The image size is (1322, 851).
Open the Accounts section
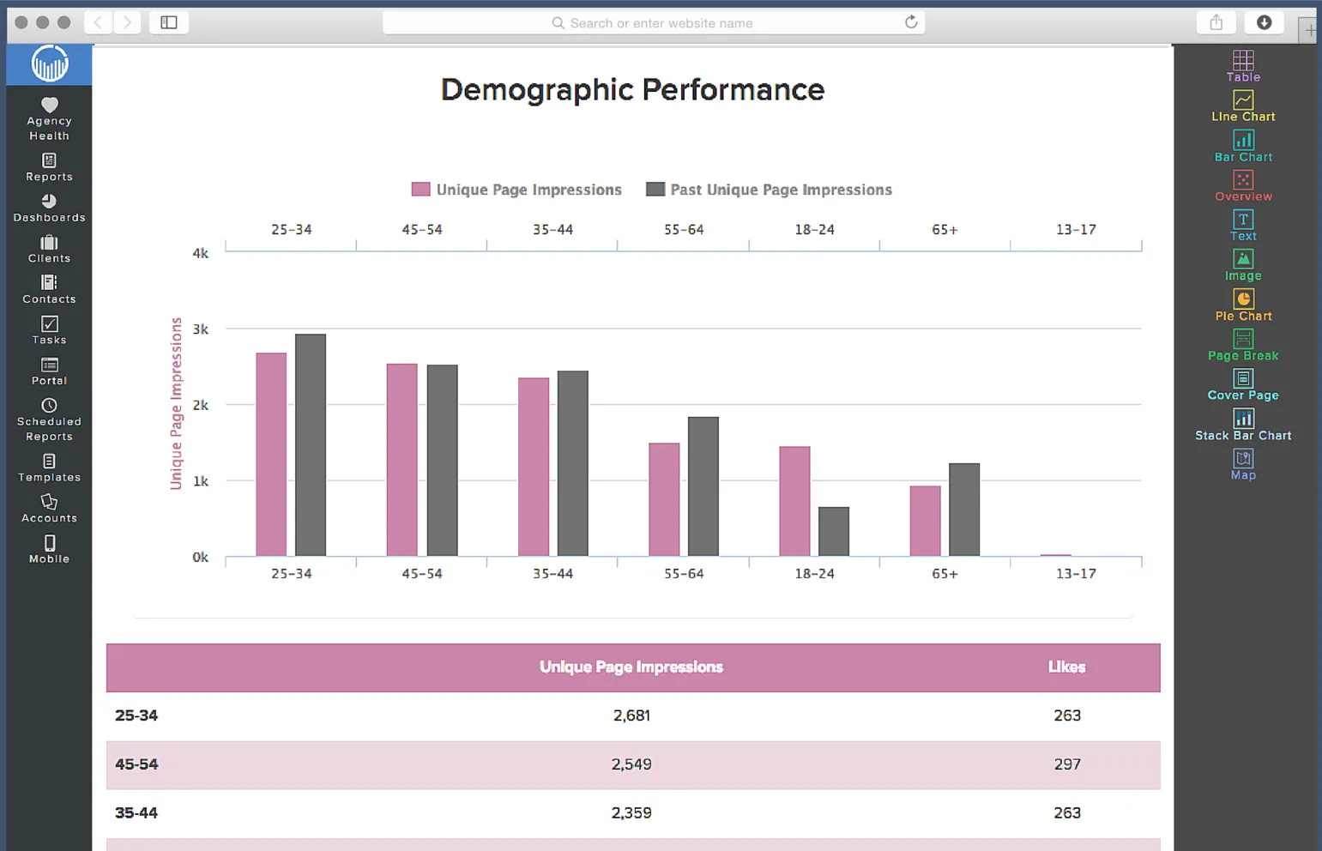click(49, 508)
